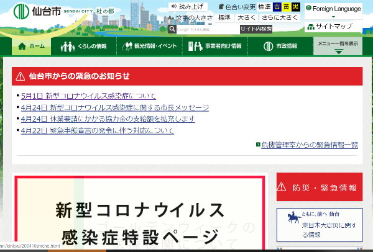Click the 読み上げ speaker button
The image size is (373, 252).
186,7
